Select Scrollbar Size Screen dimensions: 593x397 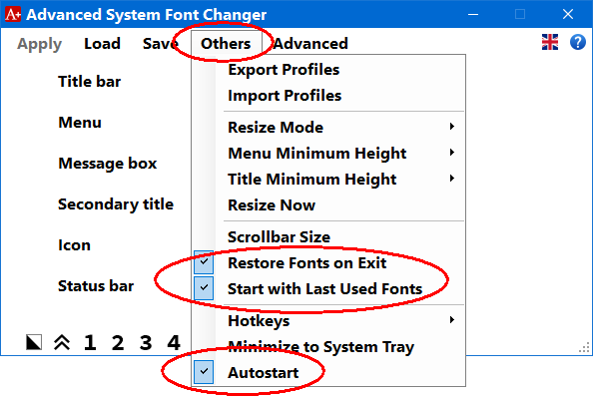pyautogui.click(x=328, y=237)
